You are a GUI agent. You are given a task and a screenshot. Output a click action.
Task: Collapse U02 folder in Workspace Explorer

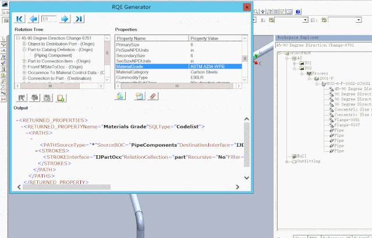294,69
